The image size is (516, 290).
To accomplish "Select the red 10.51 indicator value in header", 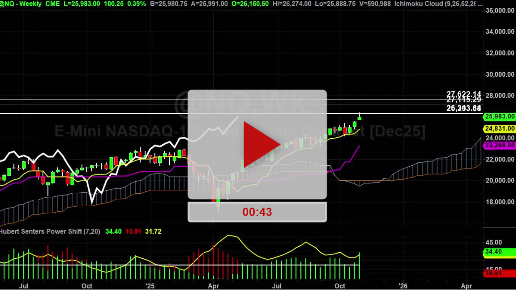I will pos(133,231).
